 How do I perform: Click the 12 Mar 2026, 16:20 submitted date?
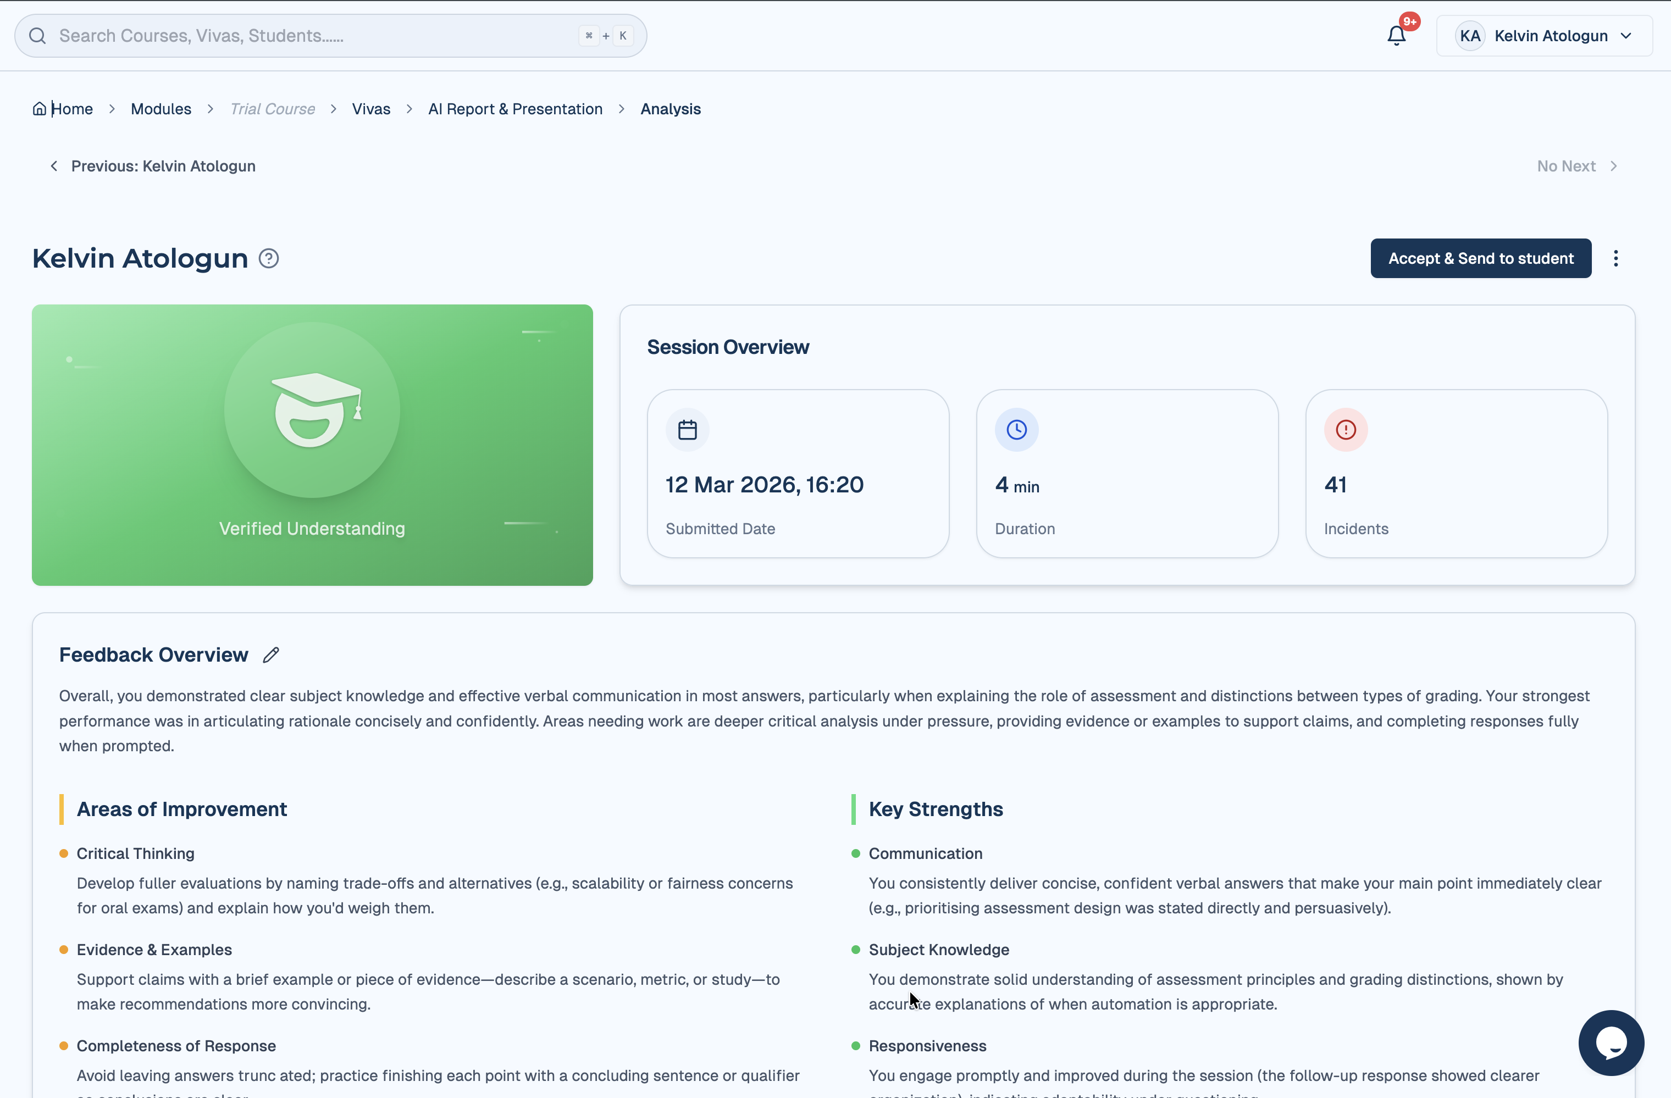click(765, 485)
